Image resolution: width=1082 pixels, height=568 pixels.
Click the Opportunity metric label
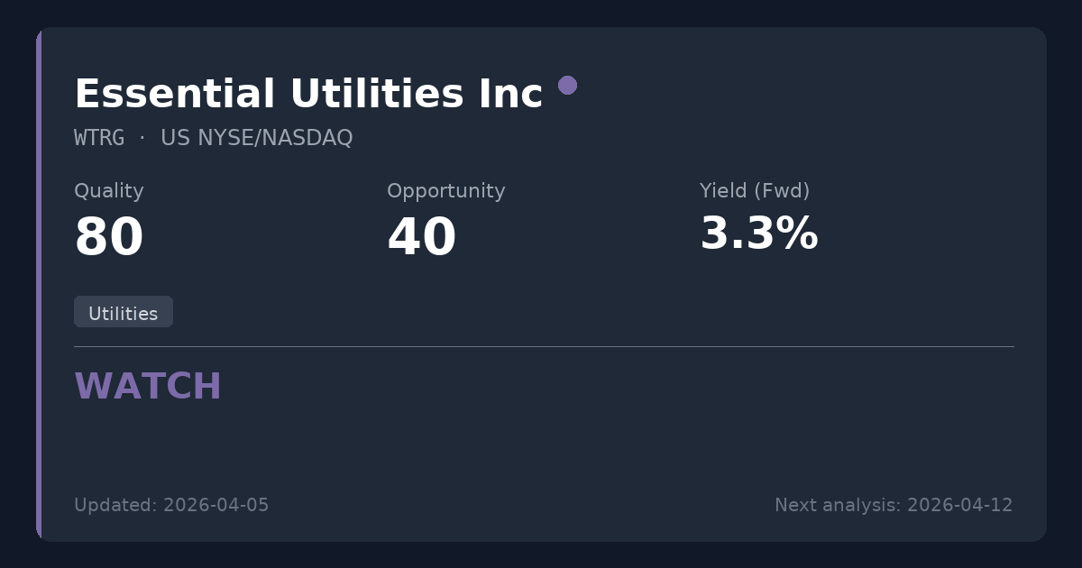pos(445,191)
